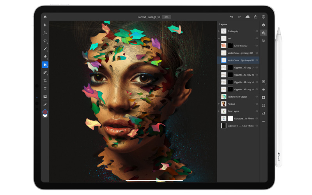Toggle visibility of Oggetto copy 16
Image resolution: width=312 pixels, height=195 pixels.
257,82
